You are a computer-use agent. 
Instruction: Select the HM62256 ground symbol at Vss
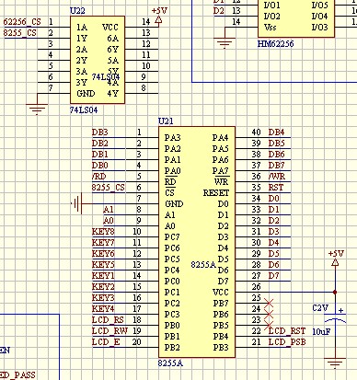pos(225,43)
